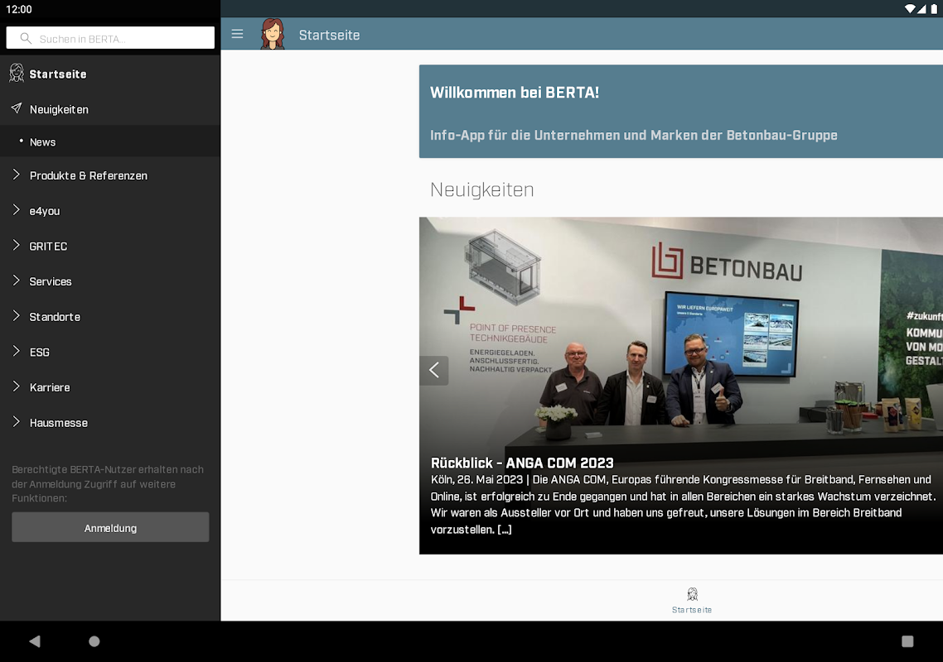Focus the Suchen in BERTA search field
This screenshot has height=662, width=943.
coord(110,38)
